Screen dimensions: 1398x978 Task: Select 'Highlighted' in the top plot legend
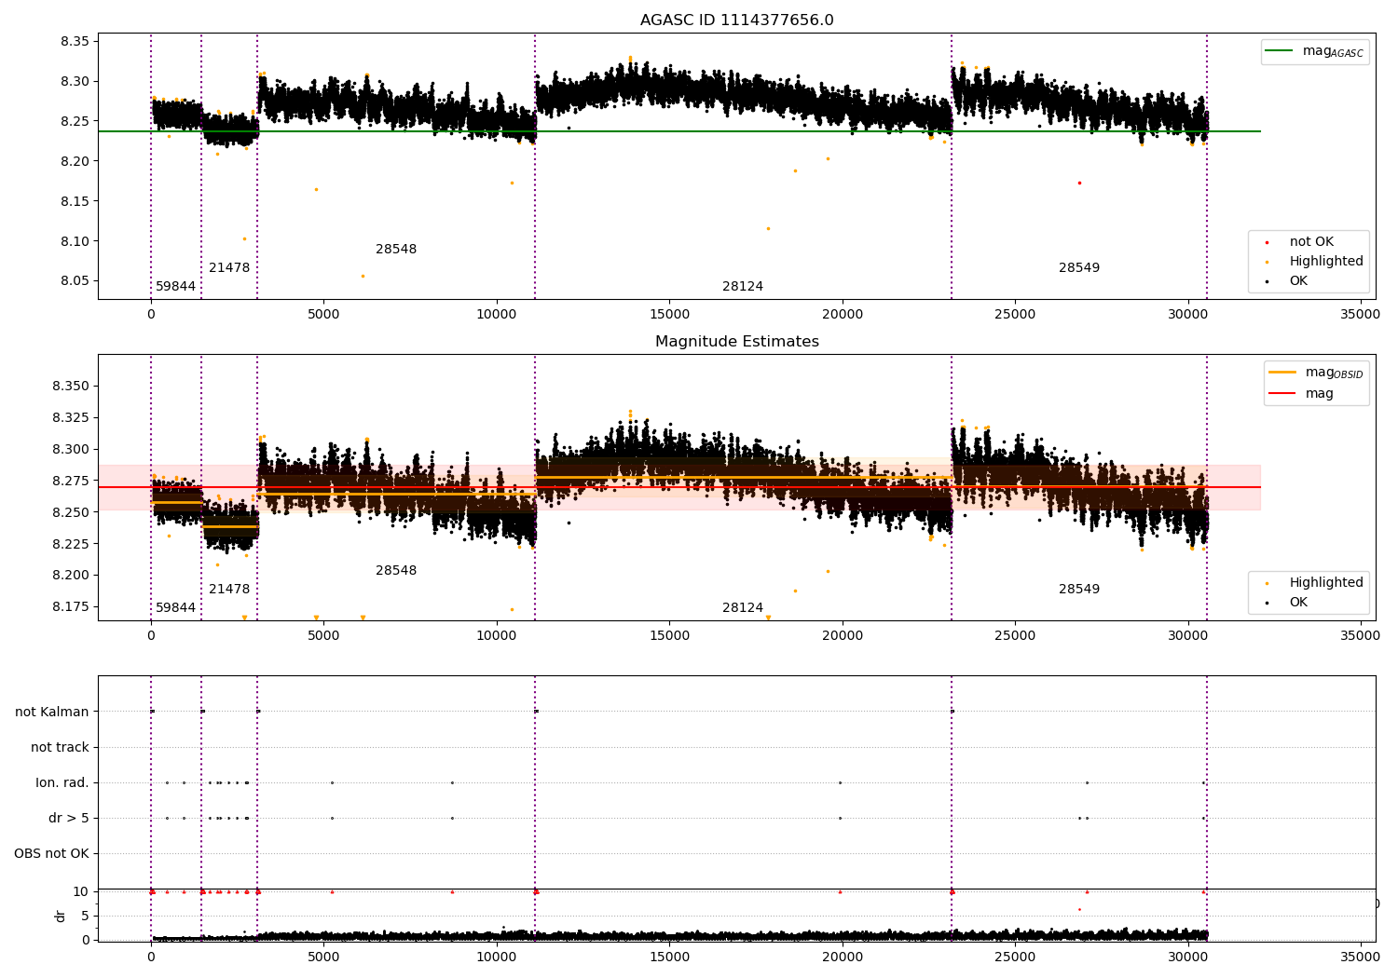point(1326,262)
